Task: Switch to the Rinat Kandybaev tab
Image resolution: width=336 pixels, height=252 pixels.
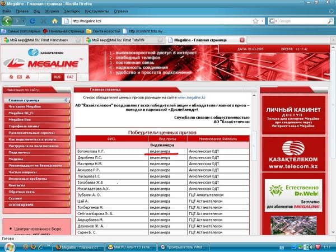Action: pos(42,40)
